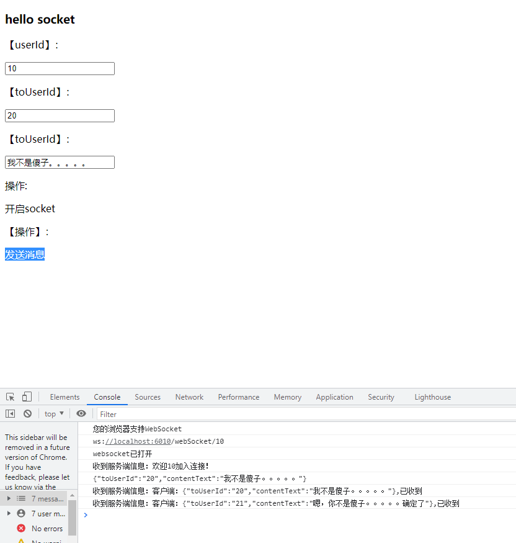This screenshot has width=516, height=543.
Task: Hide the console sidebar
Action: point(9,413)
